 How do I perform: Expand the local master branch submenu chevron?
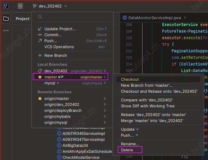[x=105, y=77]
